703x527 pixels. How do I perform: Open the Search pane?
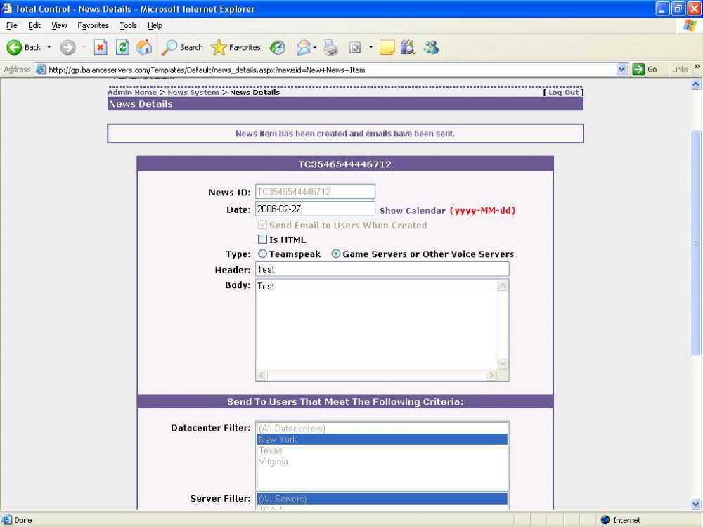click(x=182, y=47)
